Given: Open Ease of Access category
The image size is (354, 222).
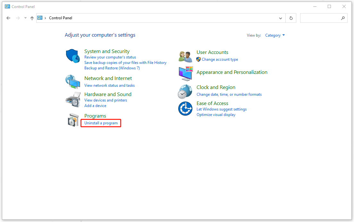Looking at the screenshot, I should 212,103.
